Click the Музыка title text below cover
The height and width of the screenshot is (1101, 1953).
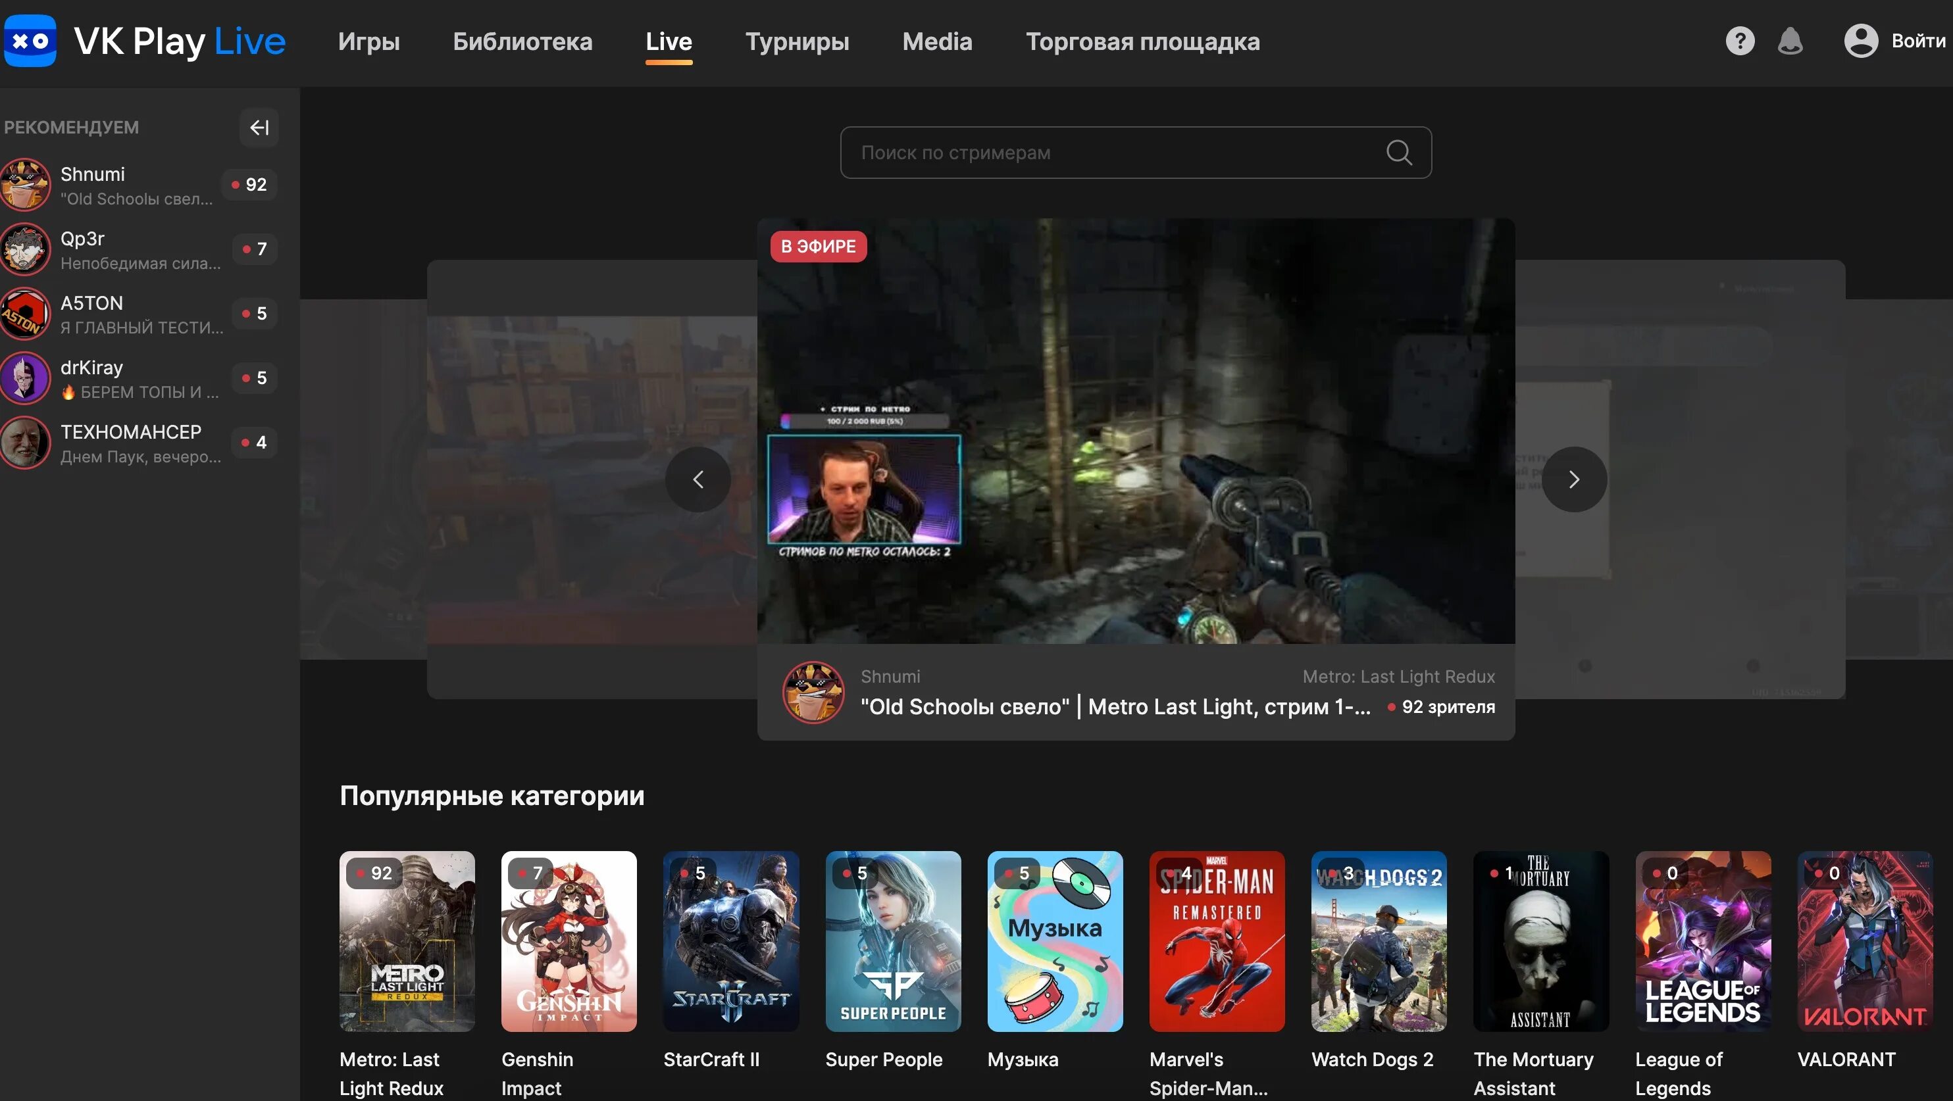pyautogui.click(x=1023, y=1060)
